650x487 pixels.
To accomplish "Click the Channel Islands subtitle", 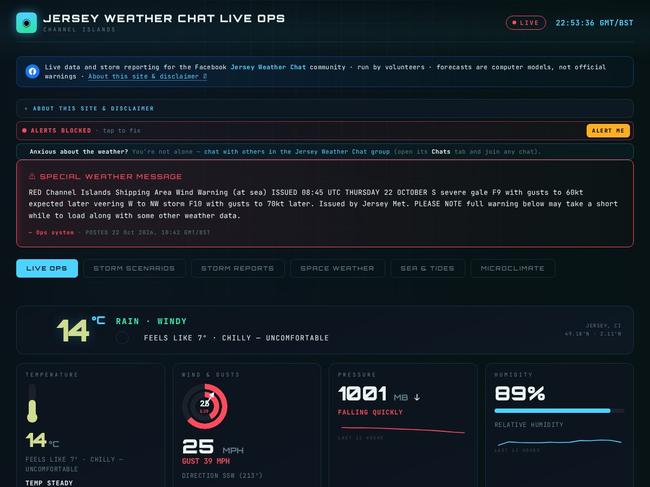I will [80, 30].
